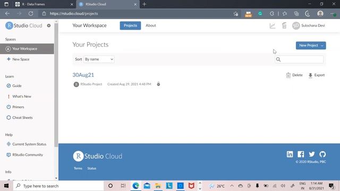Screen dimensions: 340x191
Task: Open the Sort By name dropdown
Action: 99,59
